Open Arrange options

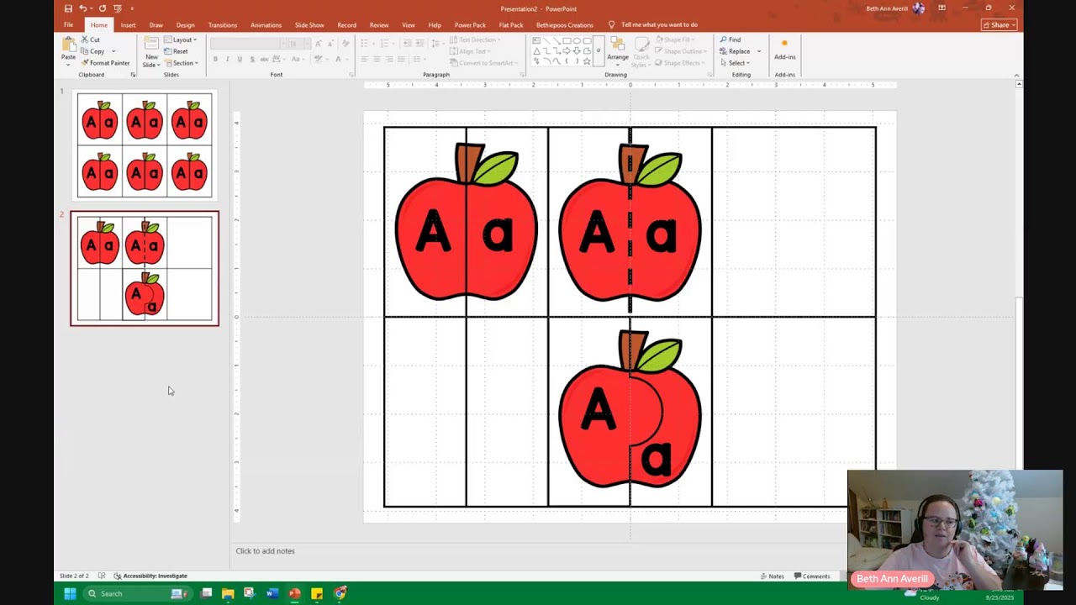click(x=618, y=51)
